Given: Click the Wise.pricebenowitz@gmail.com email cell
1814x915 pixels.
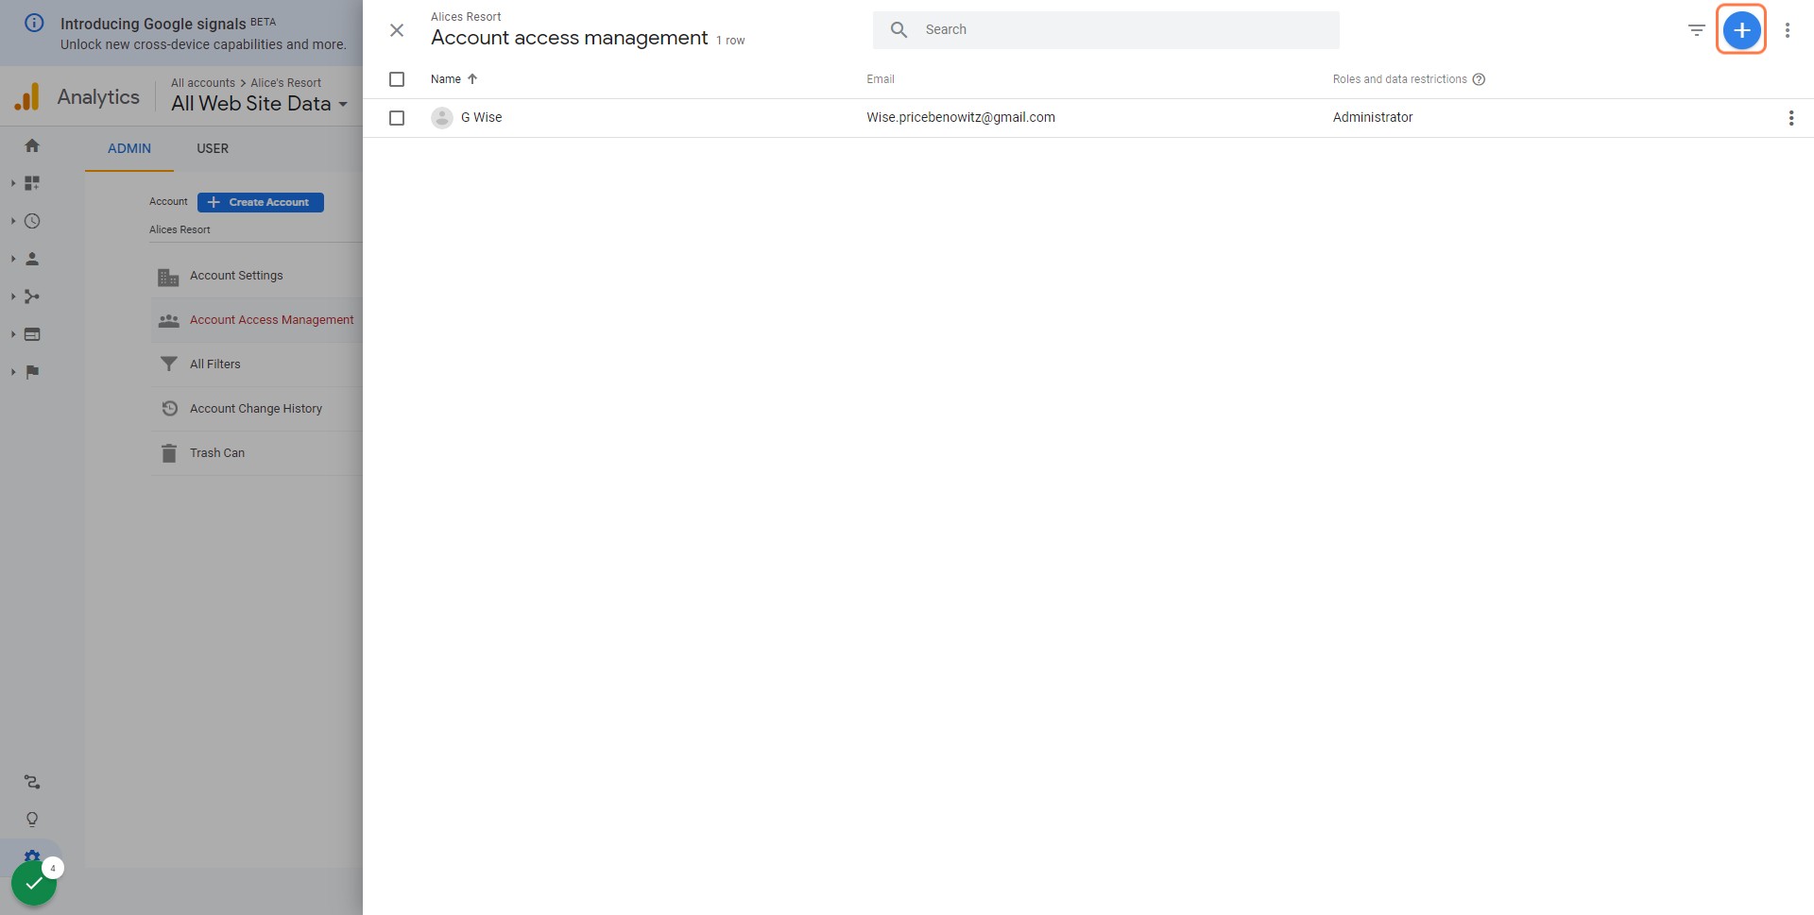Looking at the screenshot, I should (961, 118).
